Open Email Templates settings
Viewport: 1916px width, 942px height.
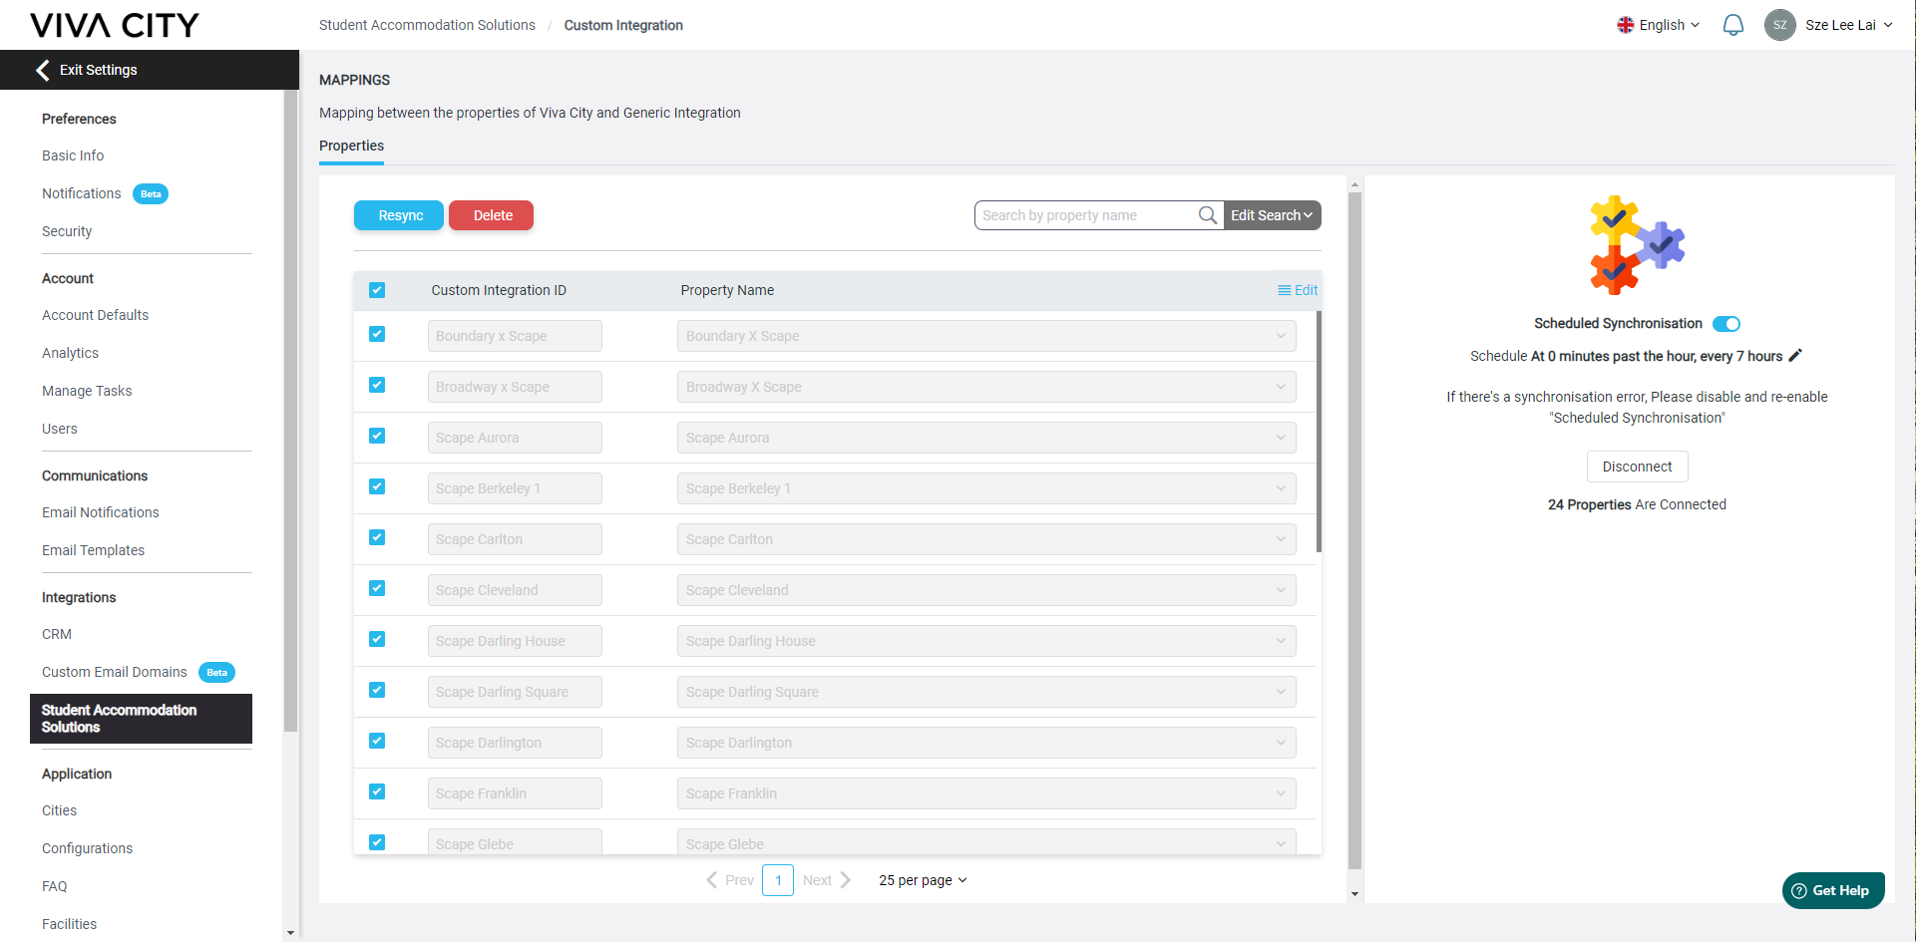click(x=93, y=550)
